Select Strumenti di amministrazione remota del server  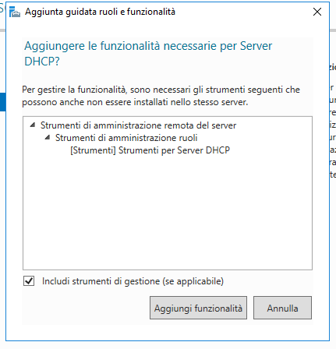[x=138, y=125]
